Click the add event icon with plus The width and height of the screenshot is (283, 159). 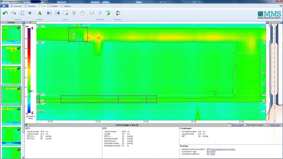66,13
